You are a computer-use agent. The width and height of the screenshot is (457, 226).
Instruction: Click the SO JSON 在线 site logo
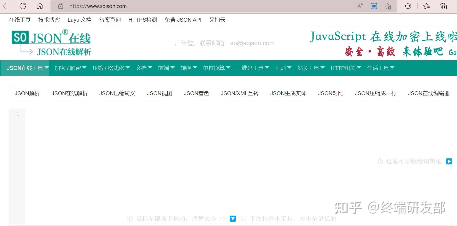51,43
